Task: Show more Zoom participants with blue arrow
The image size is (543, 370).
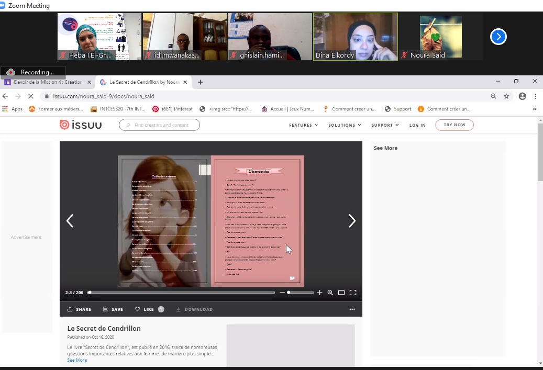Action: pyautogui.click(x=498, y=37)
